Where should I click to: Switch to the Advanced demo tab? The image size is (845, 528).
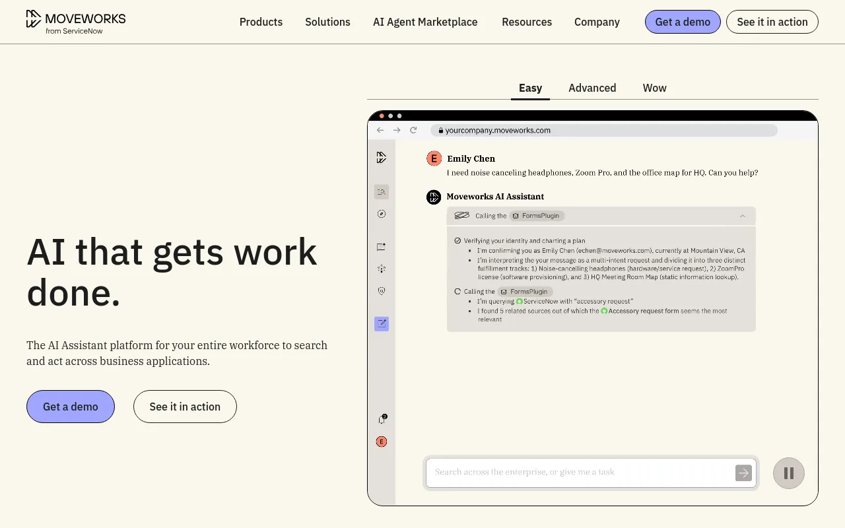click(x=592, y=88)
